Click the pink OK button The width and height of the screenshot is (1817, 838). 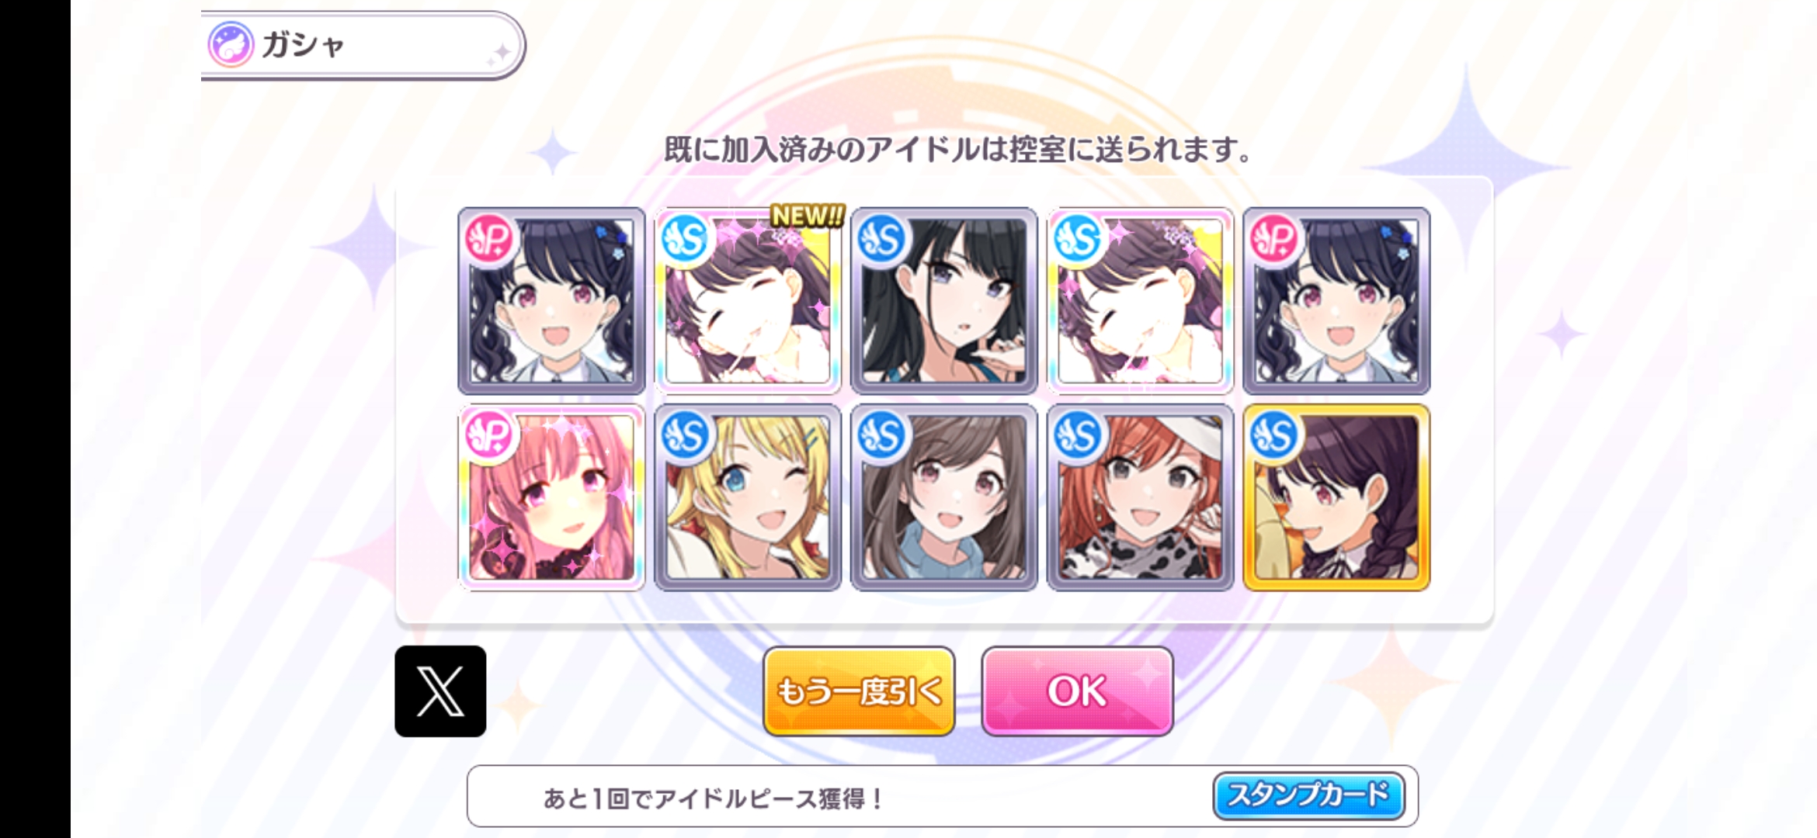click(1077, 691)
